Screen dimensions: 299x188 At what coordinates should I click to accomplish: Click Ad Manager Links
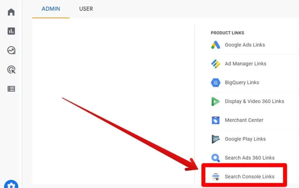245,63
